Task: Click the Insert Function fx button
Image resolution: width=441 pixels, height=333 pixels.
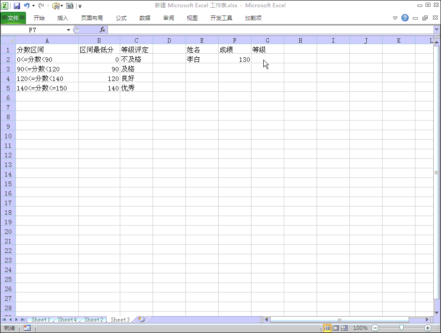Action: coord(103,30)
